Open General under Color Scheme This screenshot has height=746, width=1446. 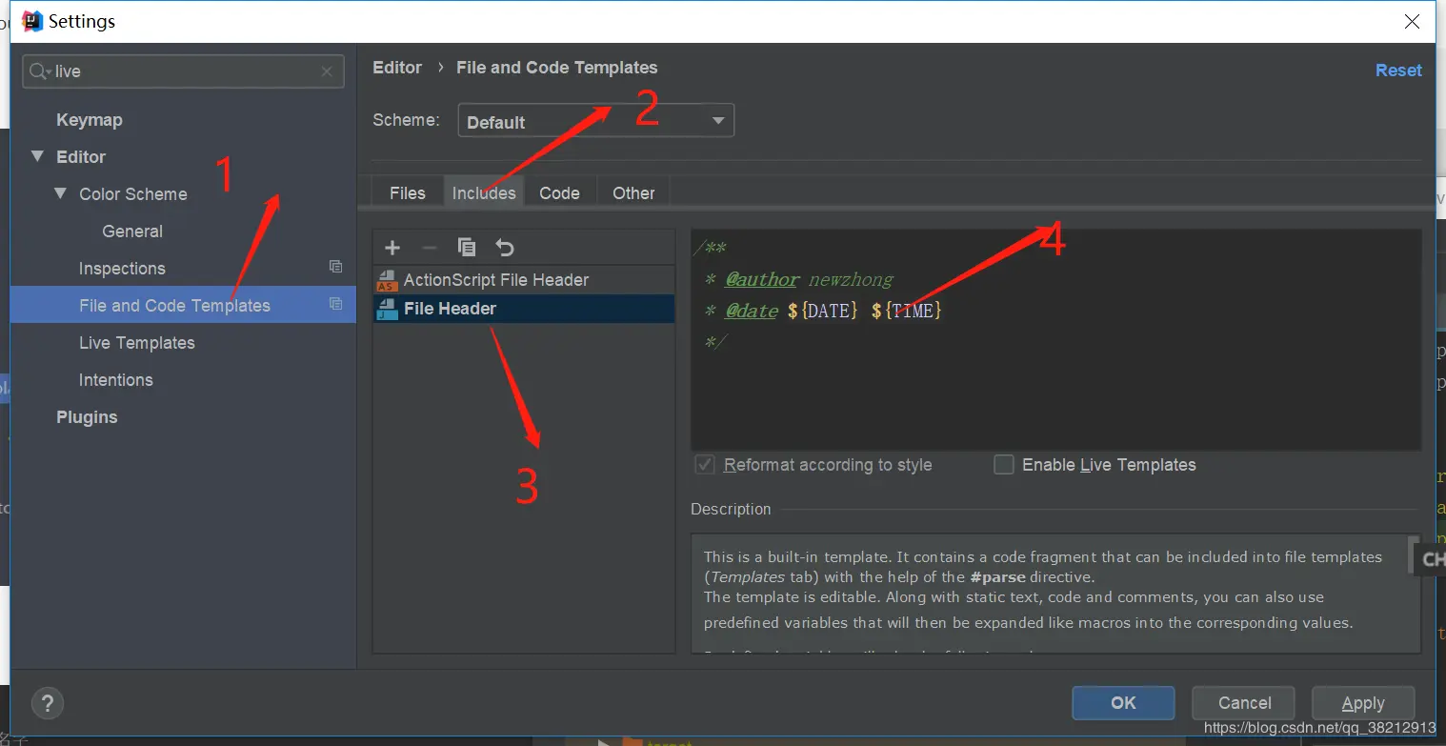(x=132, y=232)
